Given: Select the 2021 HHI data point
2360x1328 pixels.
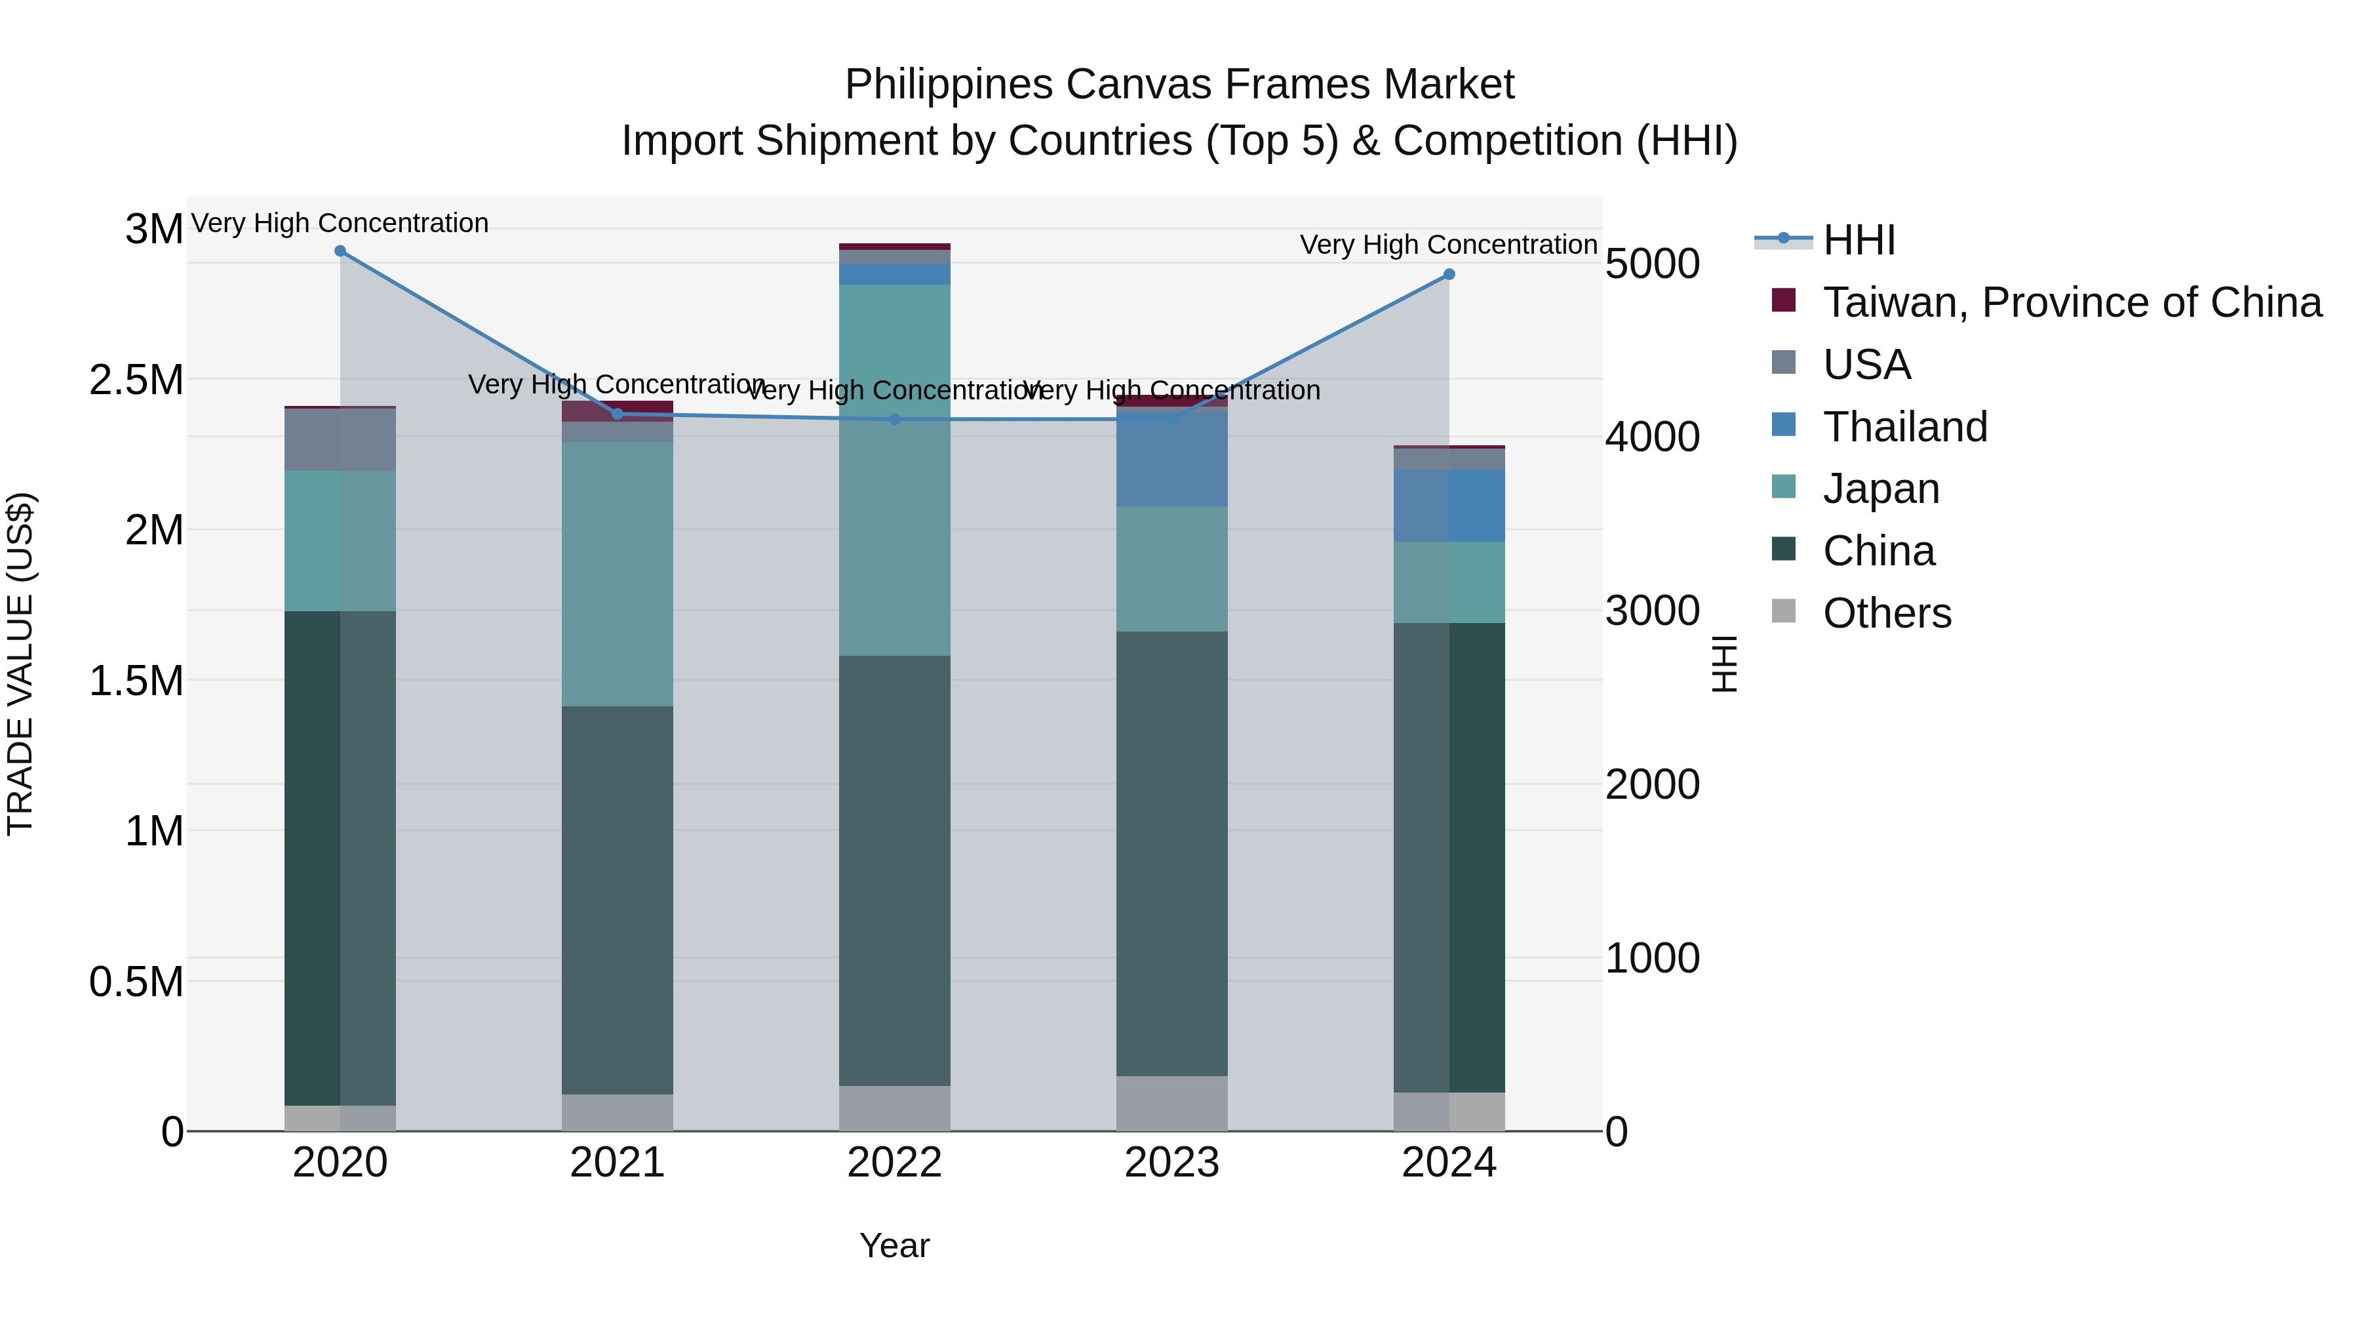Looking at the screenshot, I should click(x=618, y=414).
